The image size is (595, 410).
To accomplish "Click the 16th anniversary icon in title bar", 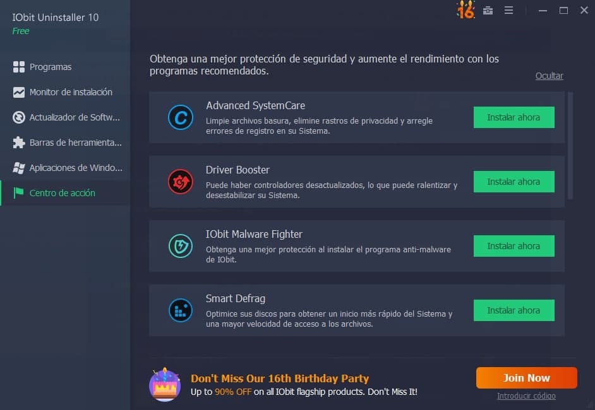I will pos(466,10).
